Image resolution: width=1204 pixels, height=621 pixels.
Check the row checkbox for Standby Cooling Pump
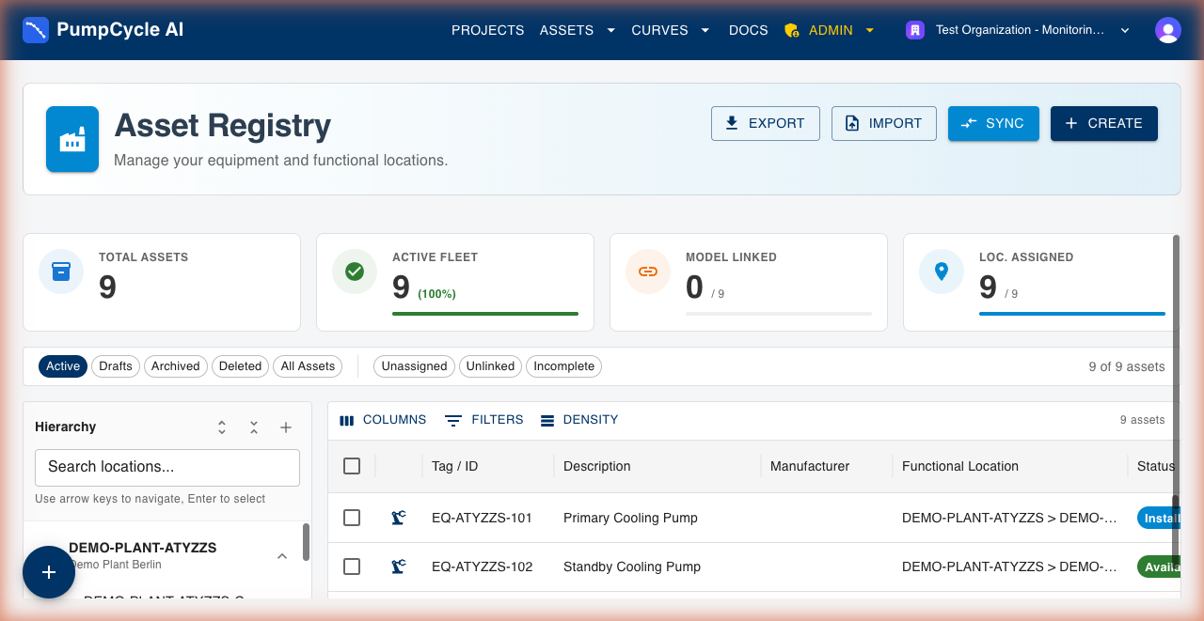click(351, 567)
